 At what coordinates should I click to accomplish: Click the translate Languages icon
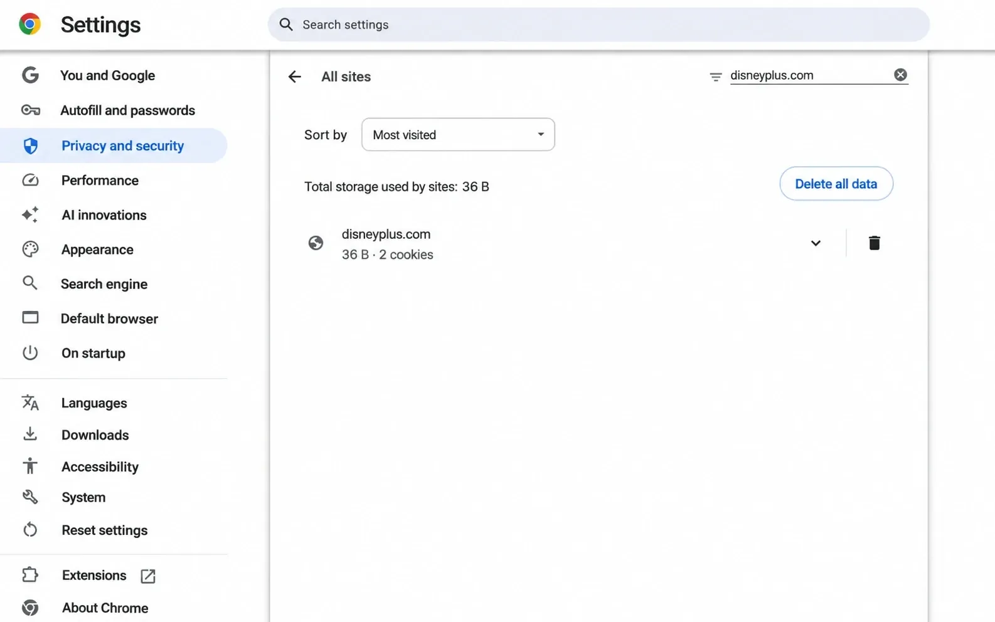[x=30, y=402]
